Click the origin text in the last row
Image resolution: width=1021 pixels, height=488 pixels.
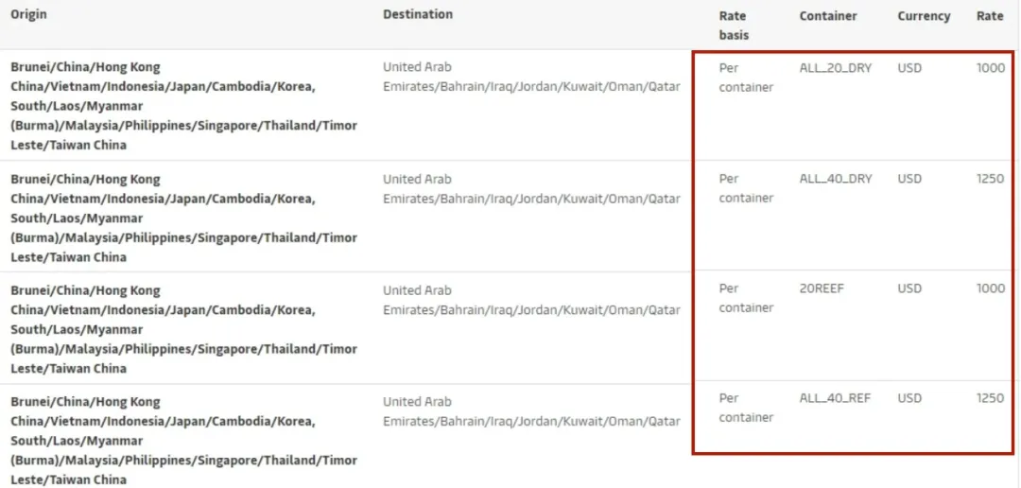point(183,441)
